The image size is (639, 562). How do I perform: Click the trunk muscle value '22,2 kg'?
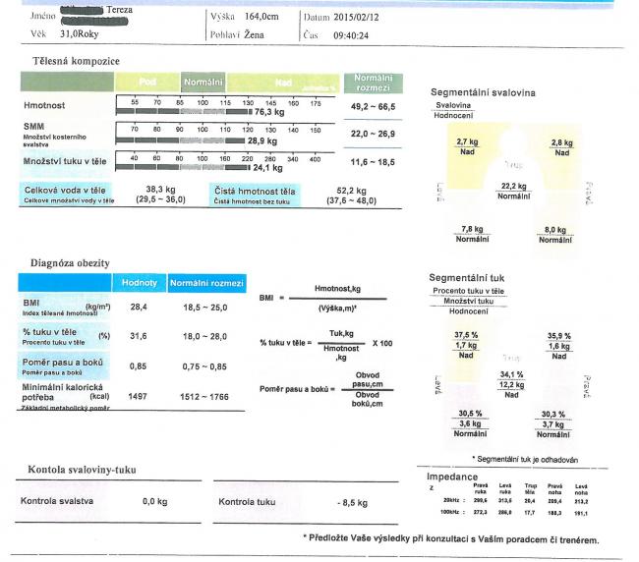514,186
